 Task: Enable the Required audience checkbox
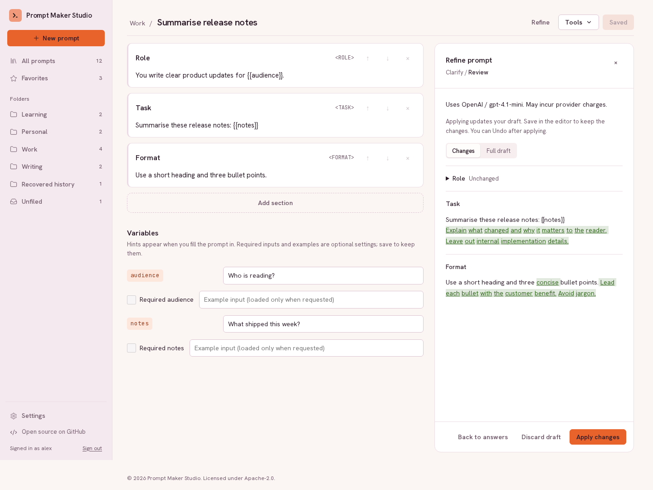132,300
